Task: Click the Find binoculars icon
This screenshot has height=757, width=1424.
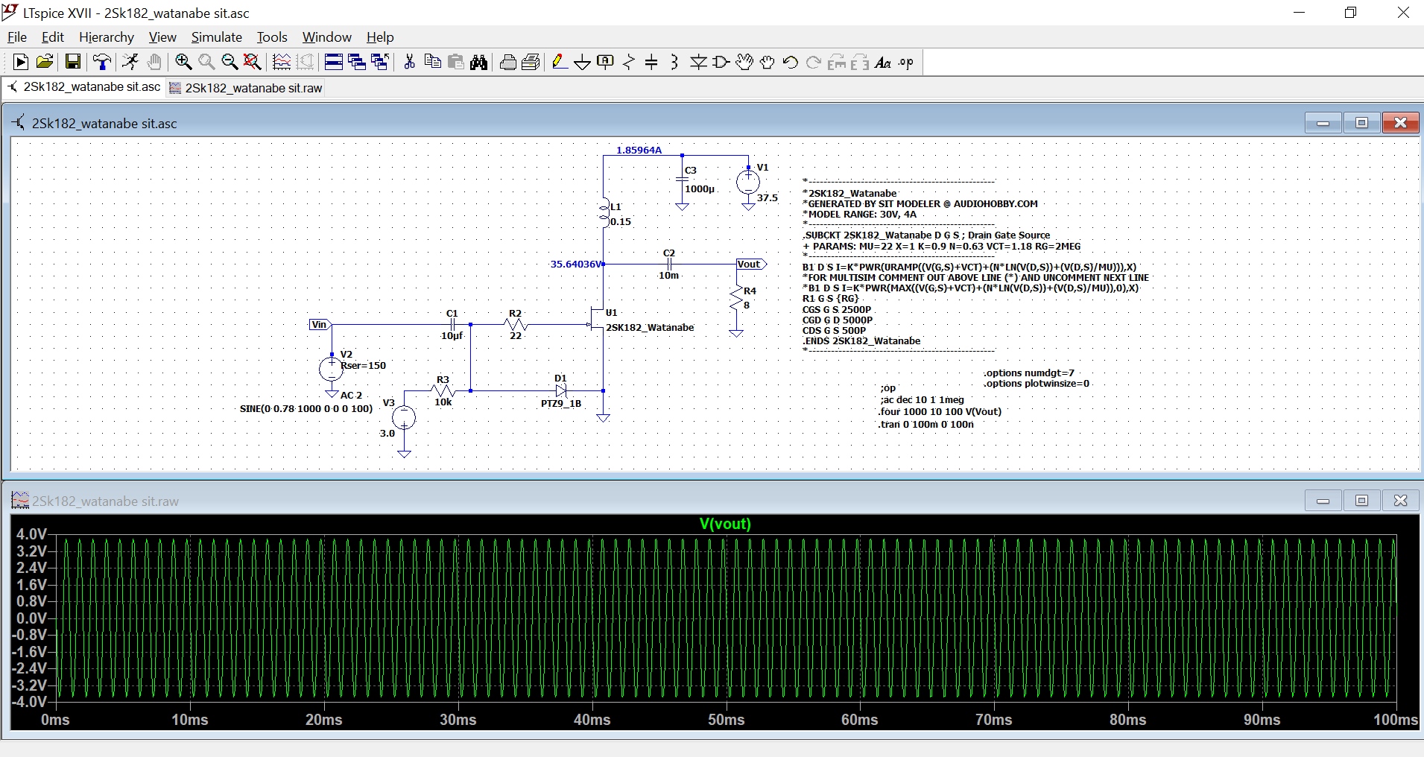Action: pos(478,63)
